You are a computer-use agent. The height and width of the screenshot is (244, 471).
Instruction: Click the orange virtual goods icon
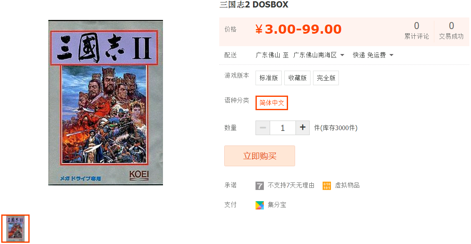tap(326, 186)
